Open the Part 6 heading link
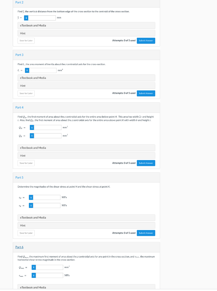 [x=19, y=247]
